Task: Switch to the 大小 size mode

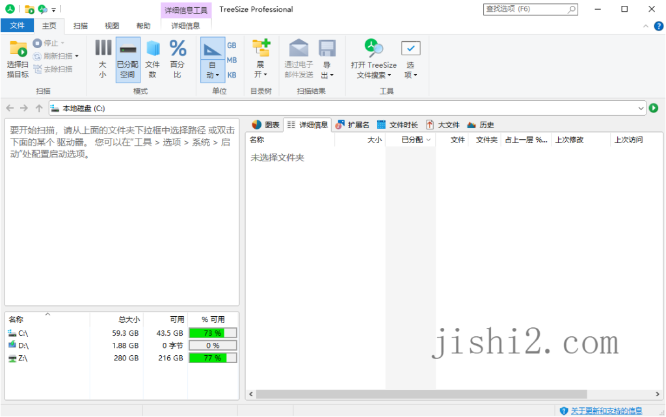Action: click(103, 59)
